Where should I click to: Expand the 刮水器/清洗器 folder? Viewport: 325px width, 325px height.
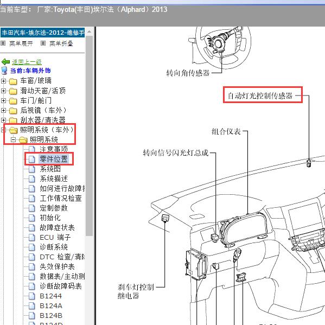click(3, 120)
